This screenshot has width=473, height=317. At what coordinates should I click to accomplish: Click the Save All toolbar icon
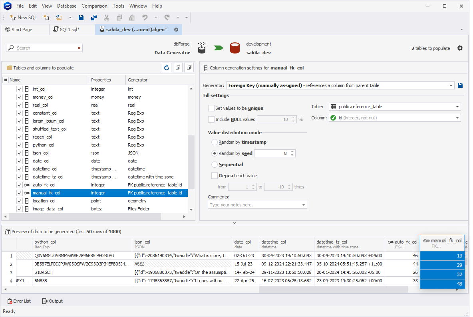[94, 18]
